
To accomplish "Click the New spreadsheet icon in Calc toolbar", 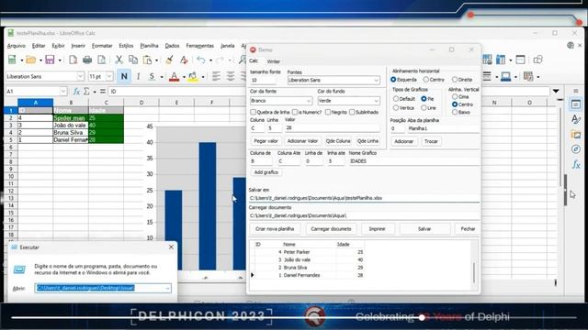I will coord(12,60).
